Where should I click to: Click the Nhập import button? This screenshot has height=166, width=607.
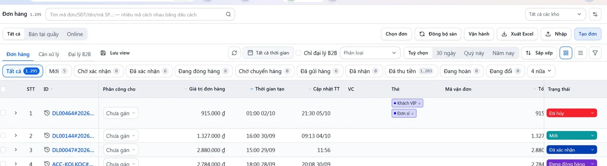[556, 34]
